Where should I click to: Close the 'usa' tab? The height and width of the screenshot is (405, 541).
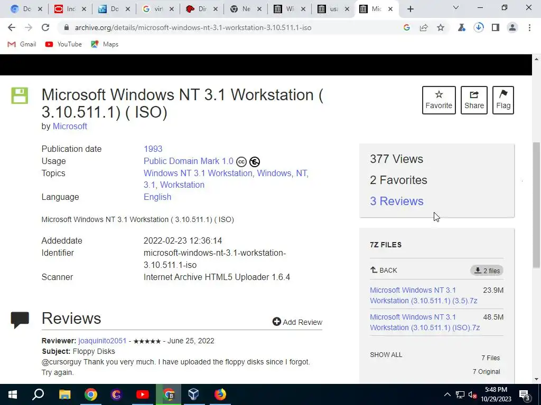(x=347, y=9)
